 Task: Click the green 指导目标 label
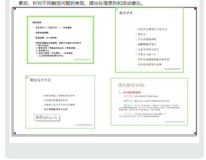click(128, 100)
